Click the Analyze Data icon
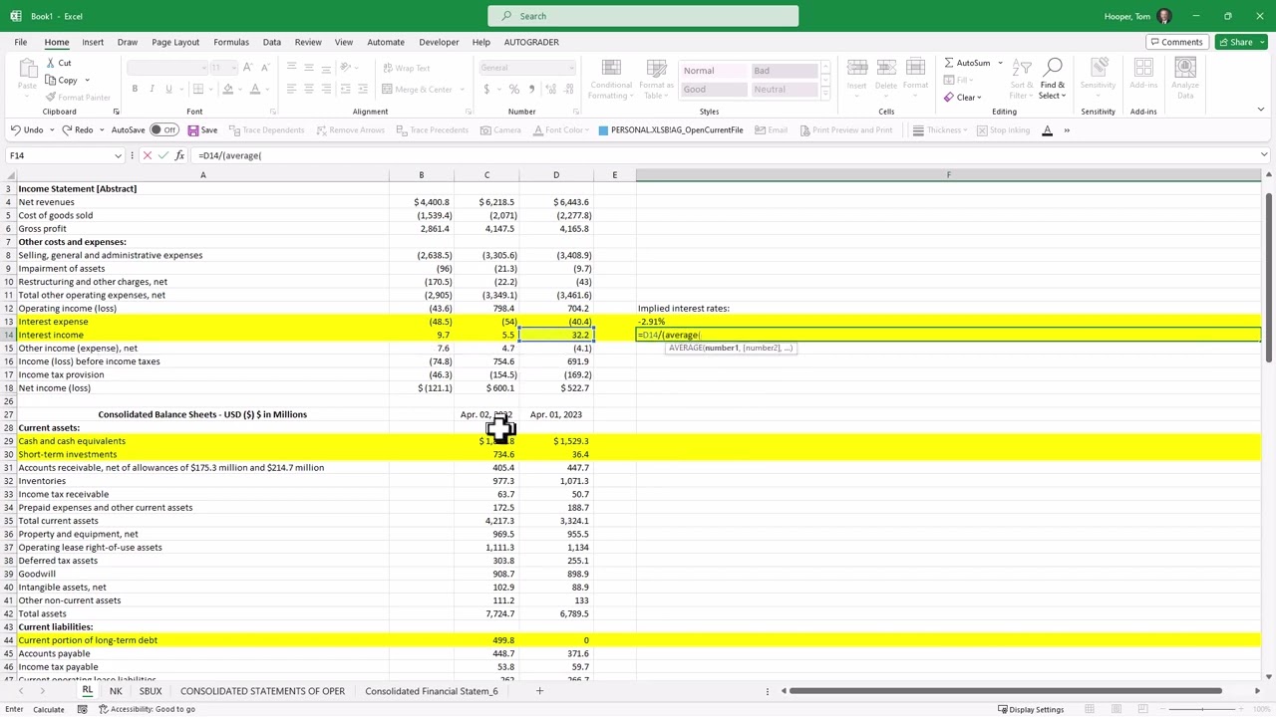The image size is (1276, 717). [x=1185, y=79]
